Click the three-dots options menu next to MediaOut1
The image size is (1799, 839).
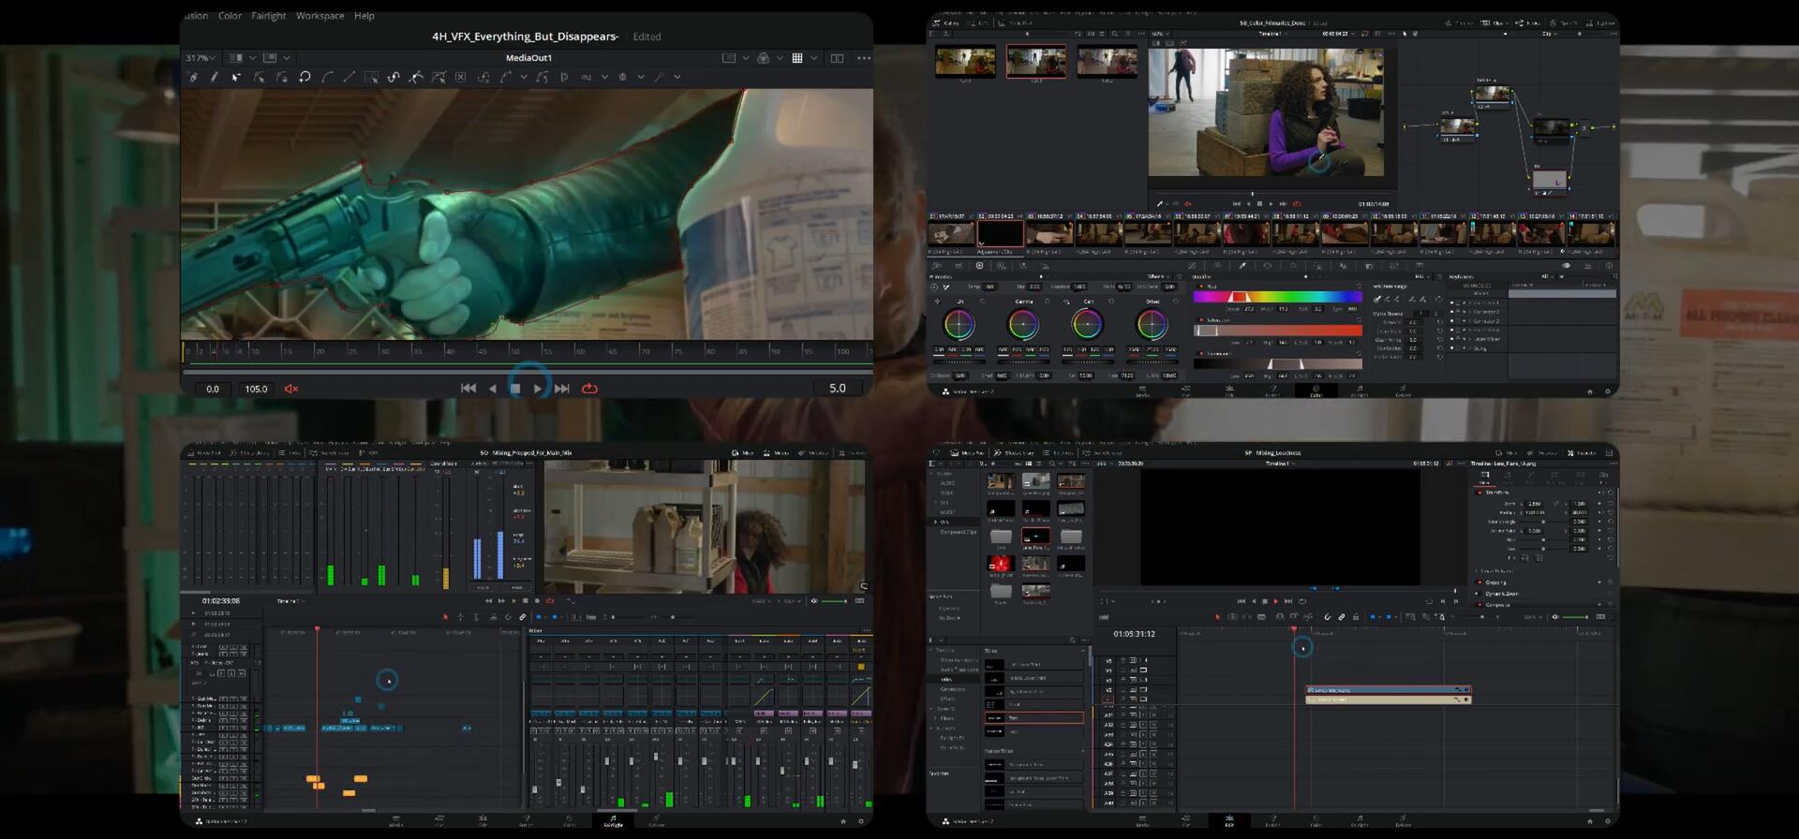tap(863, 58)
